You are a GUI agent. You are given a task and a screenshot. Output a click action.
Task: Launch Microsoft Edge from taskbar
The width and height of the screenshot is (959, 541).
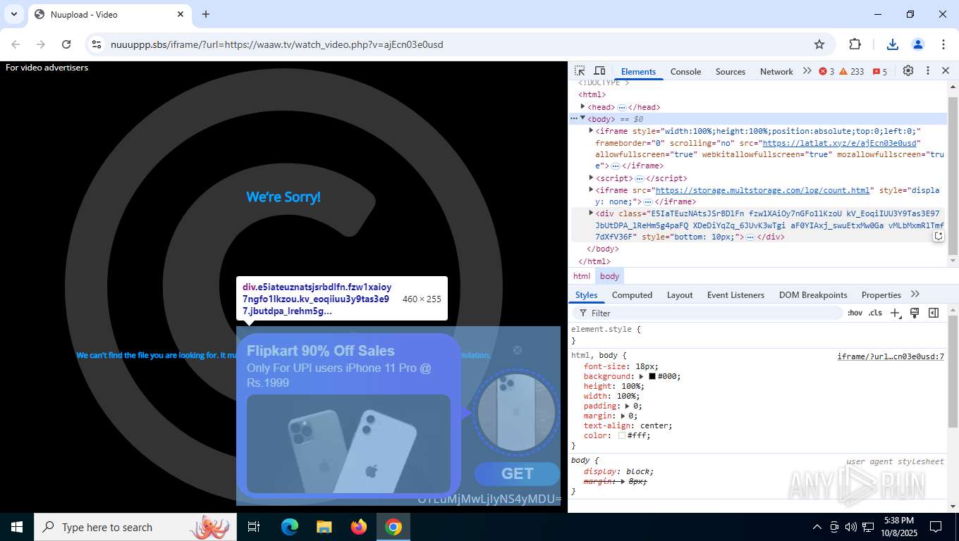(x=289, y=527)
